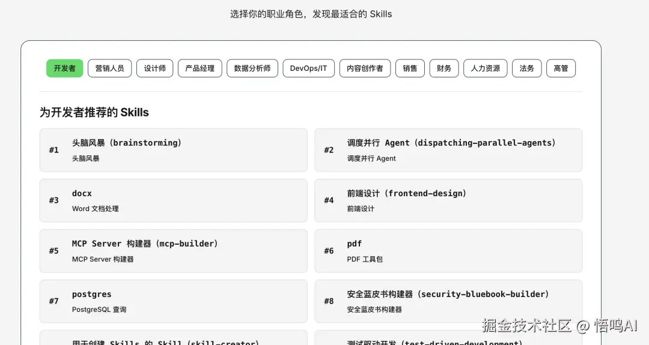
Task: Click the postgres PostgreSQL 查询 card
Action: pos(174,301)
